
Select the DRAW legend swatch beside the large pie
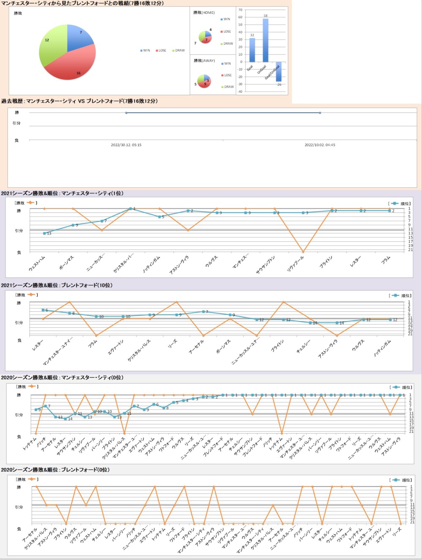[173, 51]
